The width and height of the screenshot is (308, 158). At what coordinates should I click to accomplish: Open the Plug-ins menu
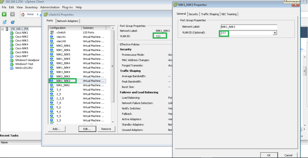[68, 7]
